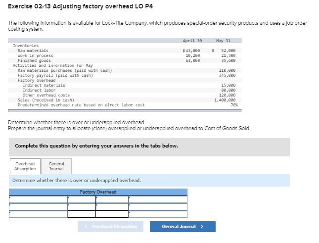
Task: Click the Indirect materials 15,000 value
Action: [228, 85]
